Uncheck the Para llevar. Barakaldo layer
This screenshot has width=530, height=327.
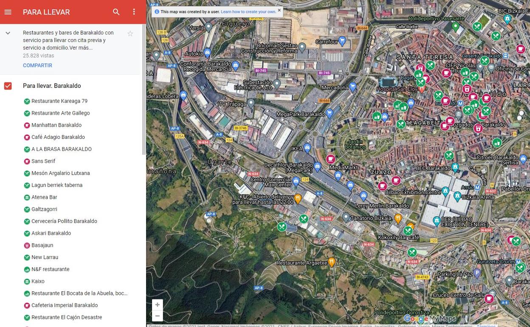click(8, 86)
